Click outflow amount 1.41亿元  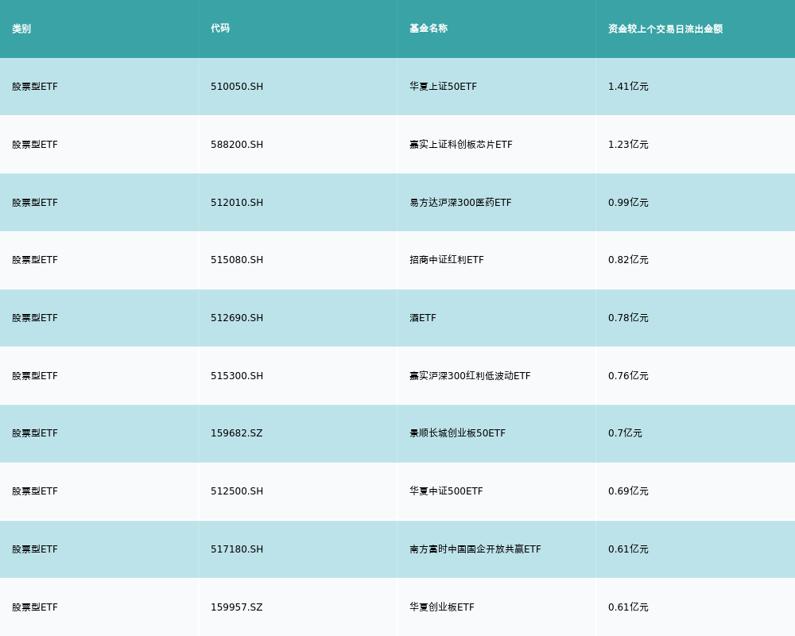[628, 87]
